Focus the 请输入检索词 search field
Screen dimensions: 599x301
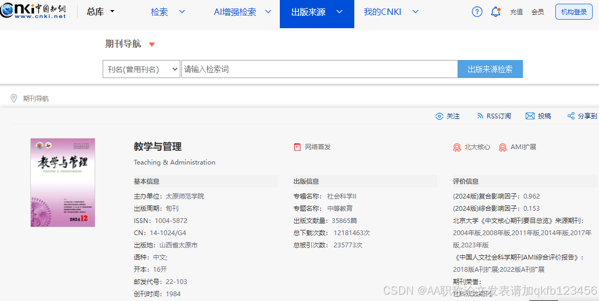coord(319,69)
